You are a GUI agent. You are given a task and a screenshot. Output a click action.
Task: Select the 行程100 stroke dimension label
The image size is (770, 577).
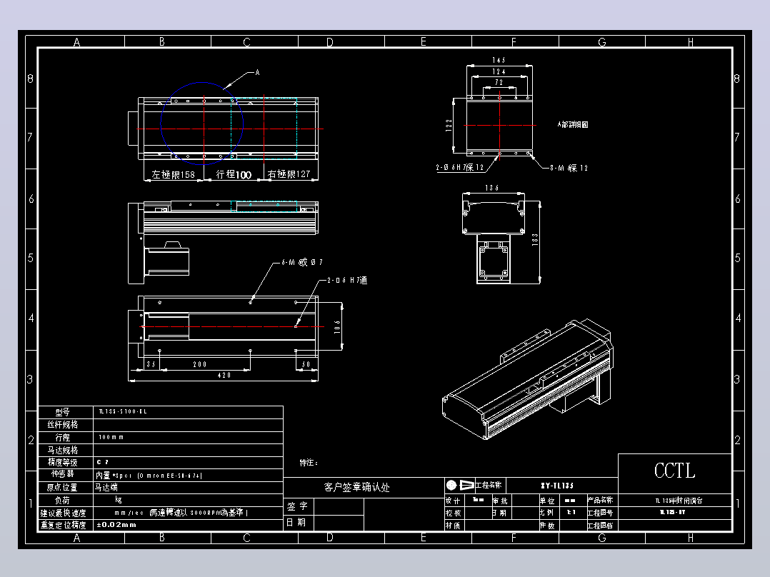click(234, 174)
